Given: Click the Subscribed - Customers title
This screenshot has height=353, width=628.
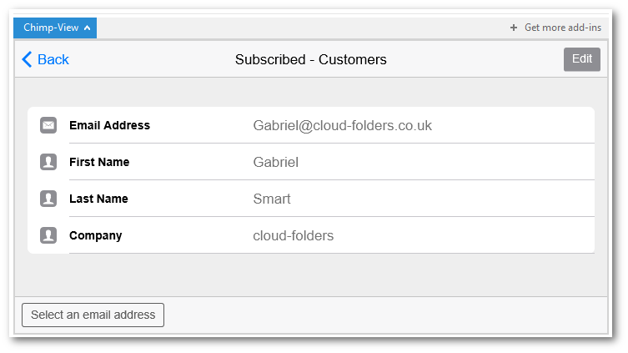Looking at the screenshot, I should coord(311,60).
